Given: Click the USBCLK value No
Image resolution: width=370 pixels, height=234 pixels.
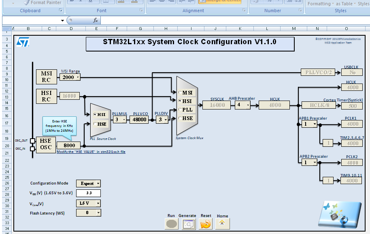Looking at the screenshot, I should click(x=352, y=72).
